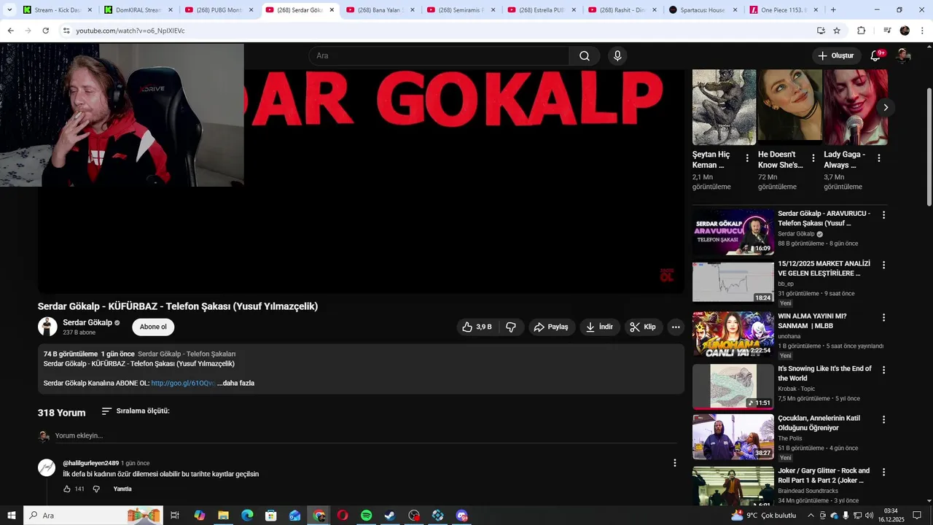
Task: Open options for Lady Gaga - Always video
Action: coord(878,157)
